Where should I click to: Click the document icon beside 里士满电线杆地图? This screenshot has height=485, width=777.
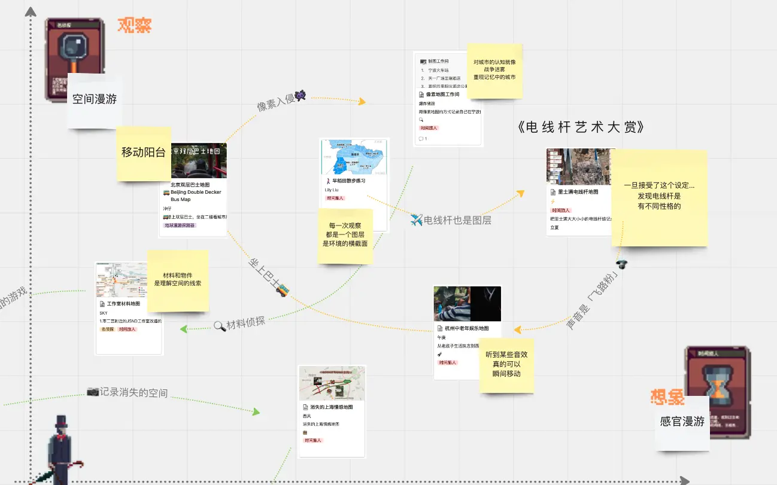click(x=553, y=192)
